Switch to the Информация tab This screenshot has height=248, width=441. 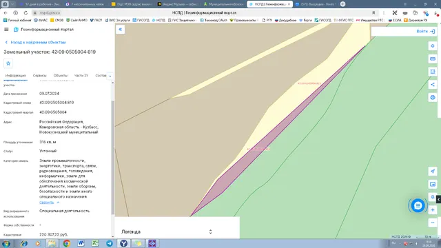[15, 76]
